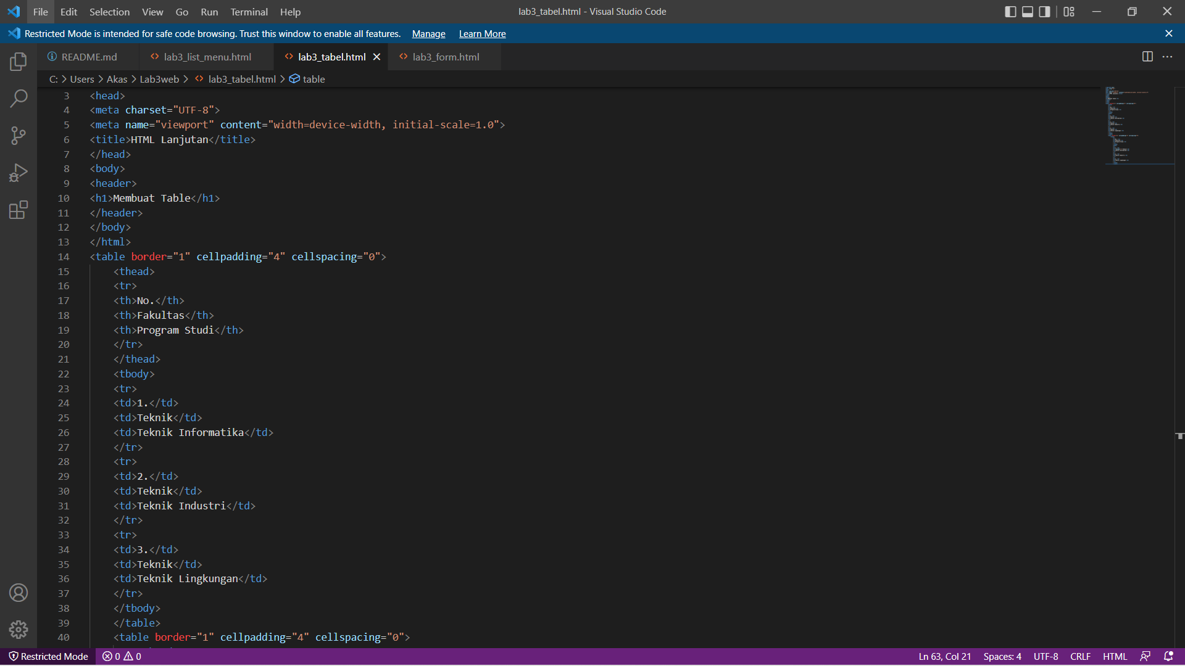Expand table symbol breadcrumb
1185x666 pixels.
click(x=307, y=79)
